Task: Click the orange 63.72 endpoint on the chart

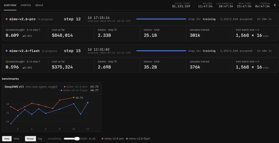Action: click(74, 97)
